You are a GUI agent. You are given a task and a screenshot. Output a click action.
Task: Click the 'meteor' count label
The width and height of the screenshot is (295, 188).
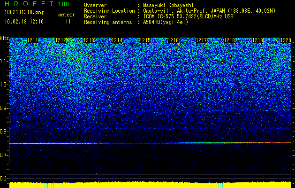point(67,15)
